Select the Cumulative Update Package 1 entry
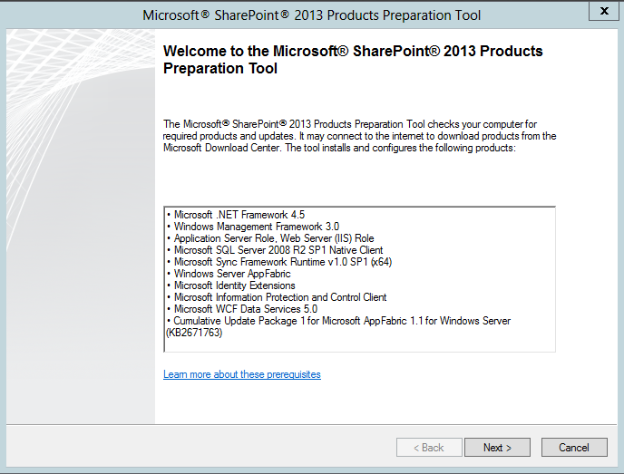 pyautogui.click(x=338, y=321)
